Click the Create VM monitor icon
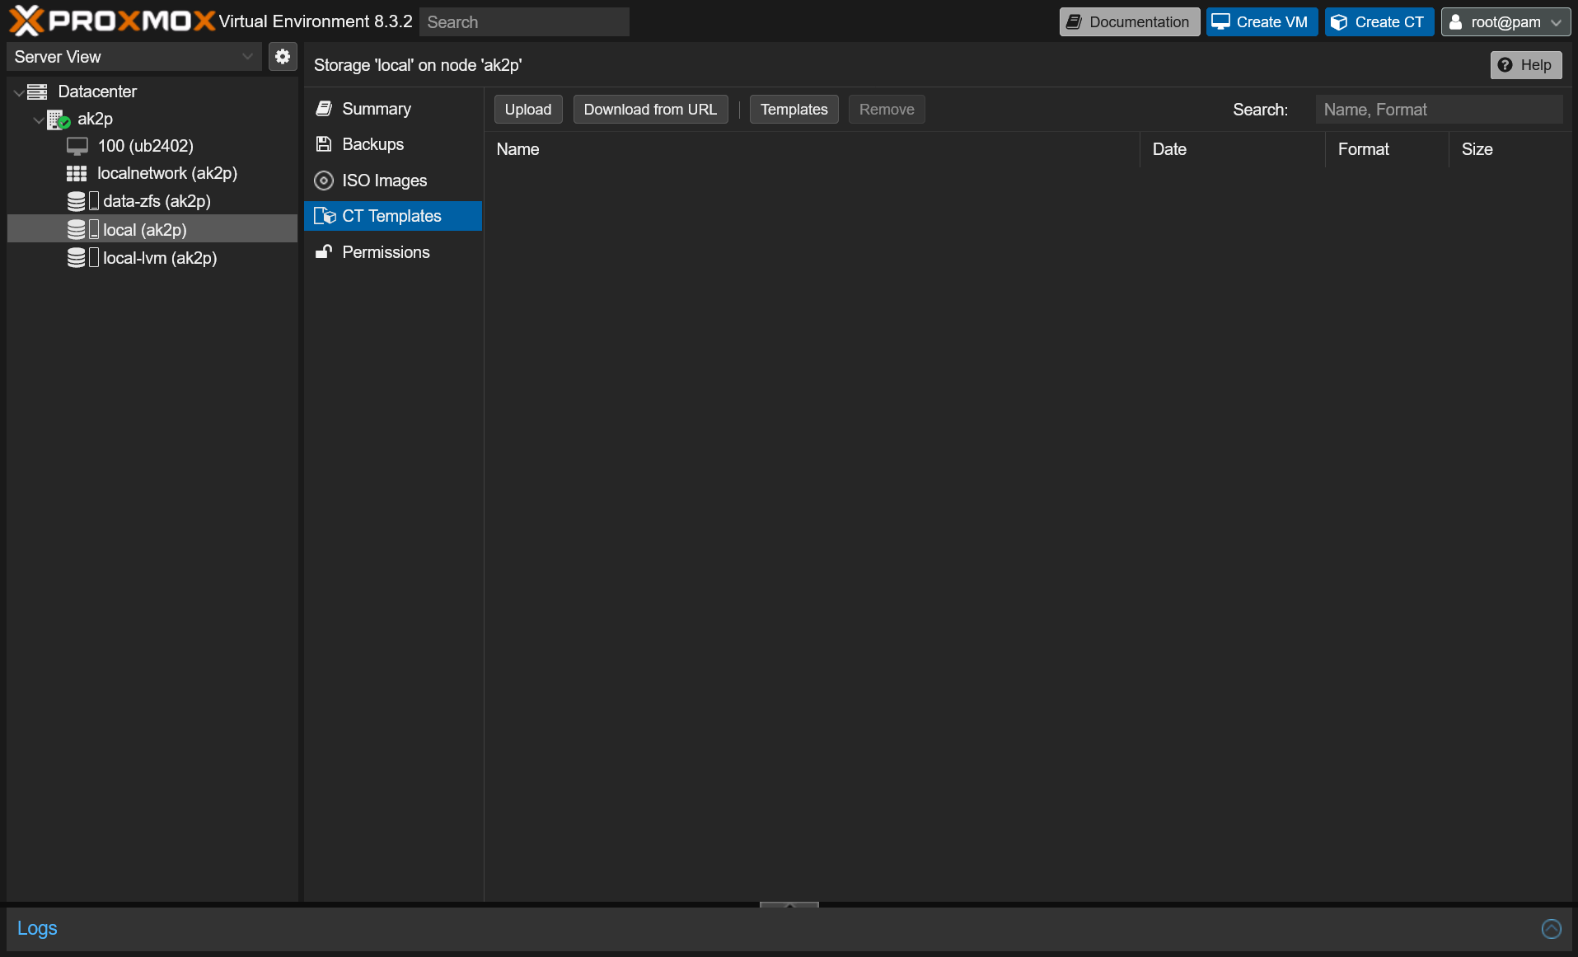1578x957 pixels. (1220, 21)
